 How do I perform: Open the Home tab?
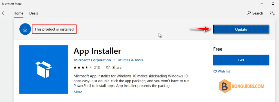click(x=19, y=13)
